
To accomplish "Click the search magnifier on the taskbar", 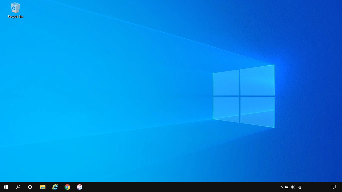I will pos(18,187).
